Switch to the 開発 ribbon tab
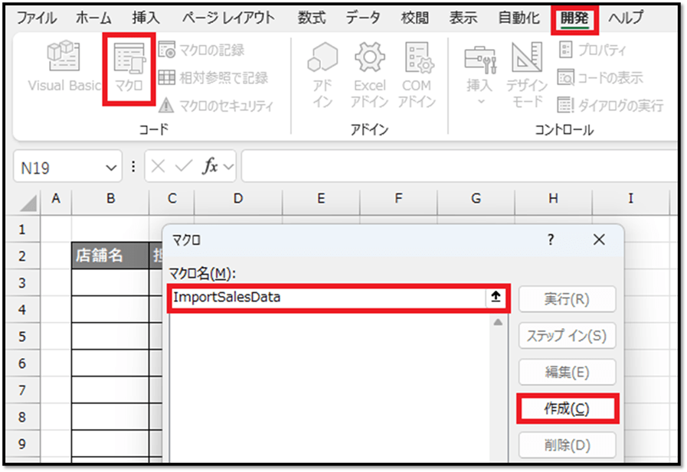 574,18
